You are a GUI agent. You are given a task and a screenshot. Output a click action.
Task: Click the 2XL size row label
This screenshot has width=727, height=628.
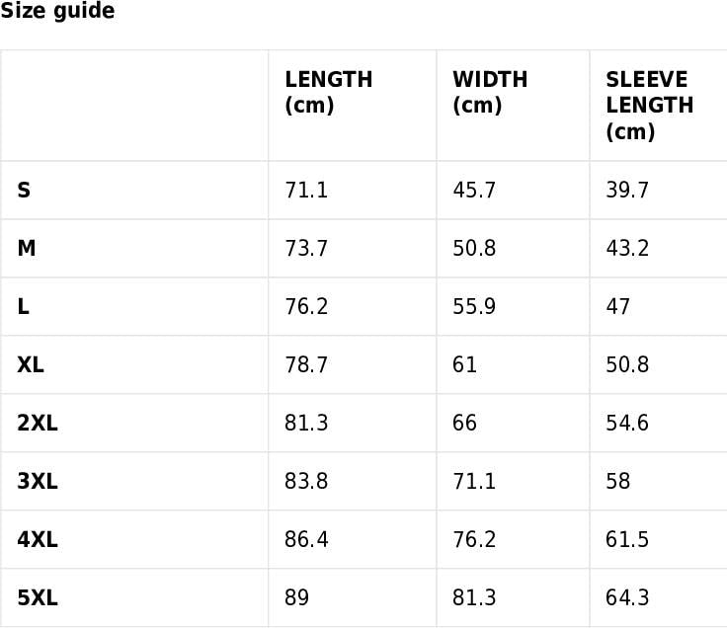(38, 423)
